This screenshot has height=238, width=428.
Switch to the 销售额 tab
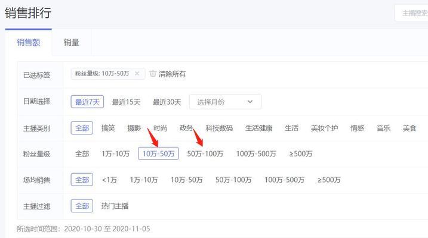(x=29, y=42)
